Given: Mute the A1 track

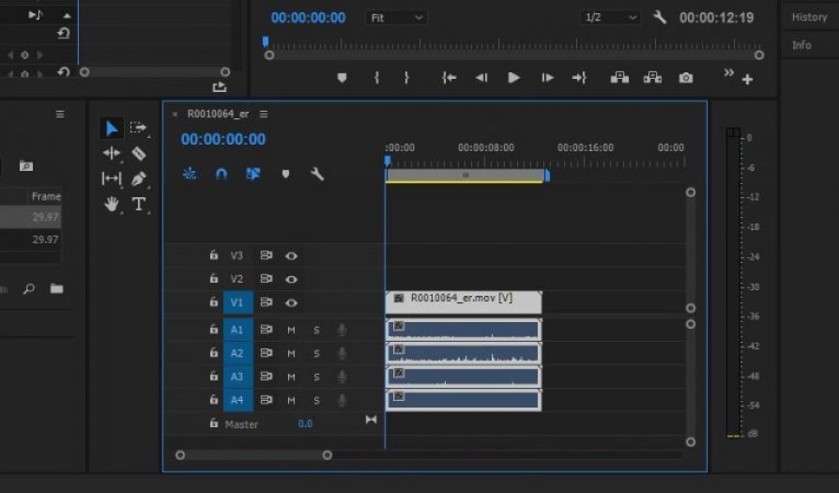Looking at the screenshot, I should (x=291, y=330).
